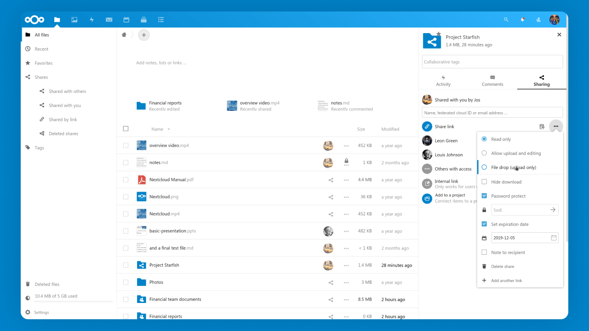Open the expiration date picker calendar
This screenshot has width=589, height=331.
point(554,238)
